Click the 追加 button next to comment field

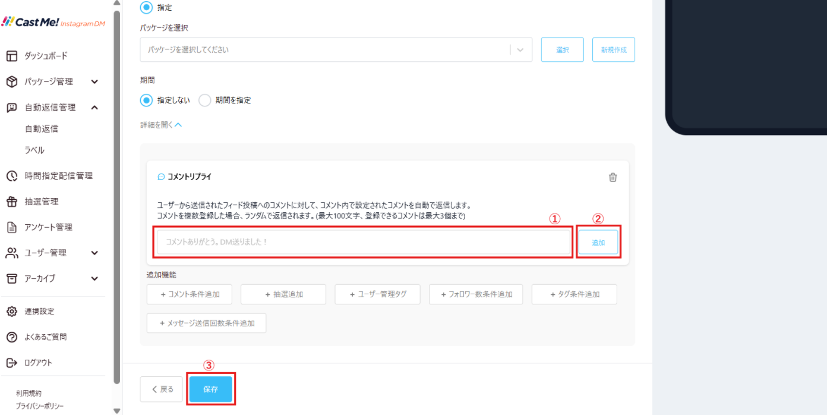(598, 243)
